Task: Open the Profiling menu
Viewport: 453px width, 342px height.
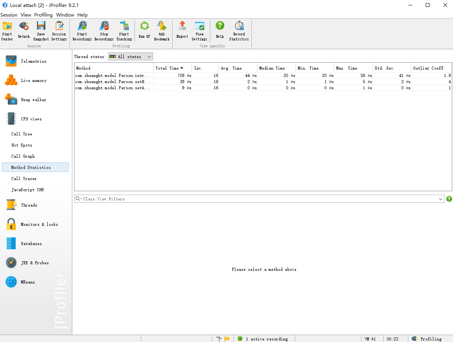Action: click(43, 15)
